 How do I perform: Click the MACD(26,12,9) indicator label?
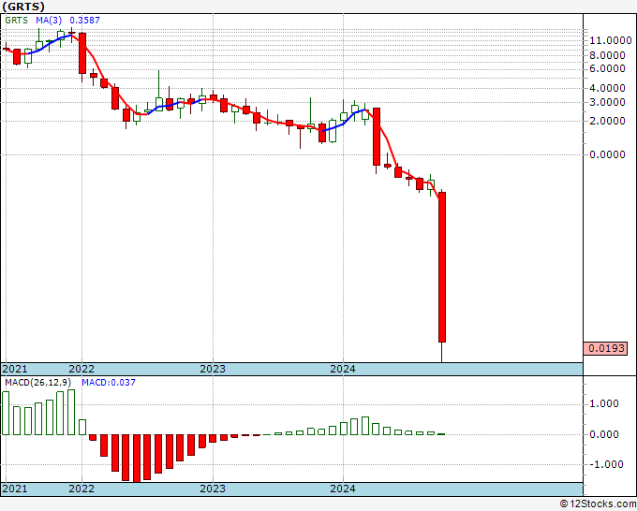[38, 383]
